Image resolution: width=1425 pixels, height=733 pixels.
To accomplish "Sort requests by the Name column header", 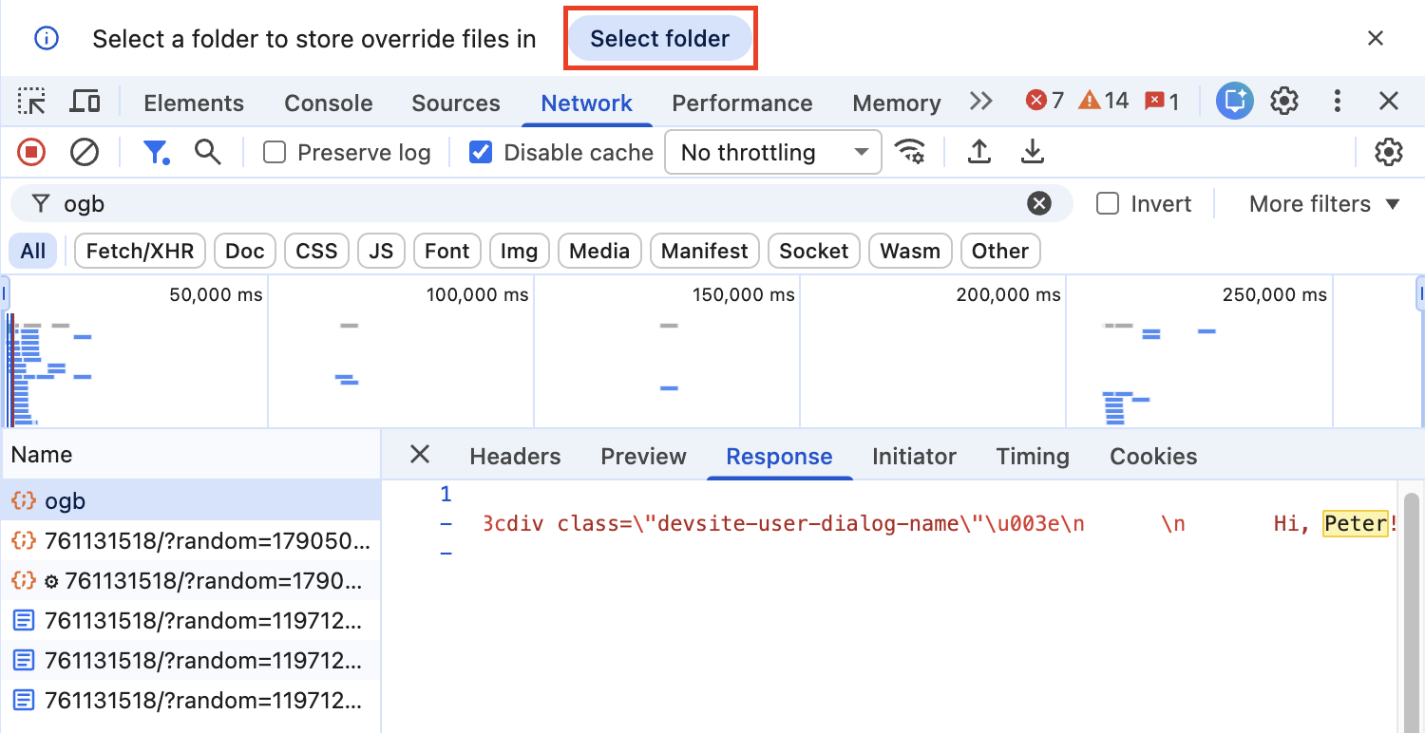I will (190, 455).
